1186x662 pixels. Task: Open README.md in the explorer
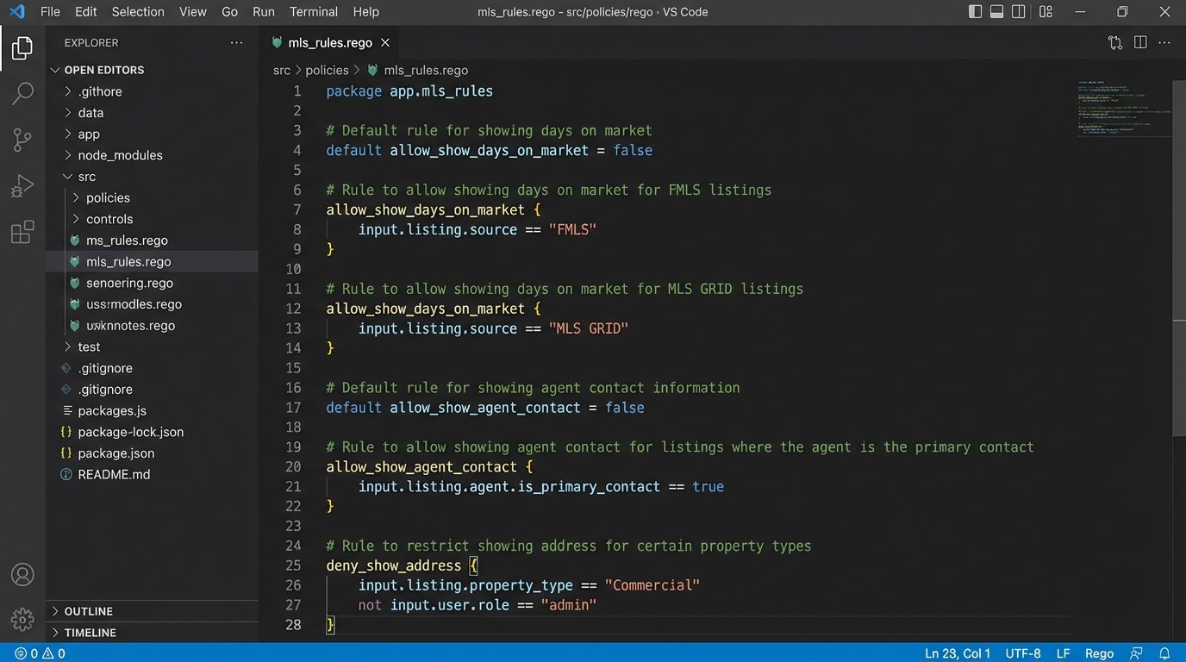(114, 474)
